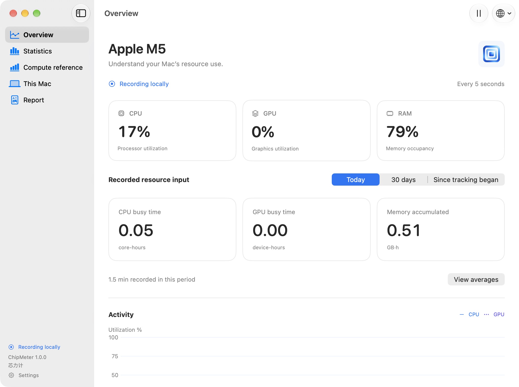The image size is (519, 387).
Task: Click the Overview chart line icon
Action: [15, 35]
